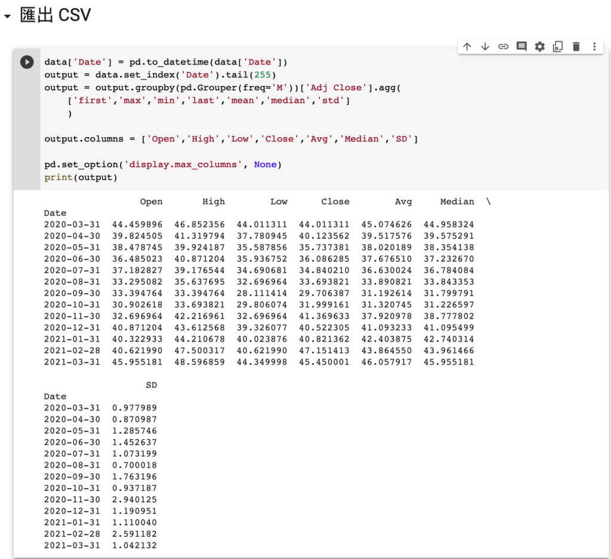Run the code cell

[26, 61]
